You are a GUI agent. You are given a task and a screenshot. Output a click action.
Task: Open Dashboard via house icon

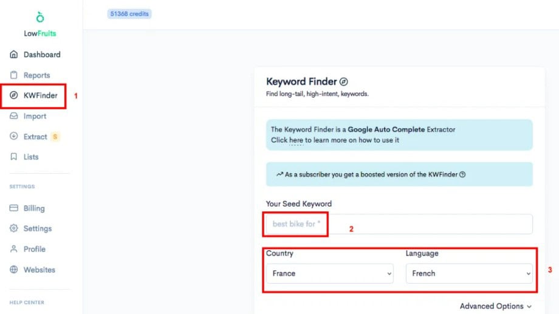coord(13,54)
